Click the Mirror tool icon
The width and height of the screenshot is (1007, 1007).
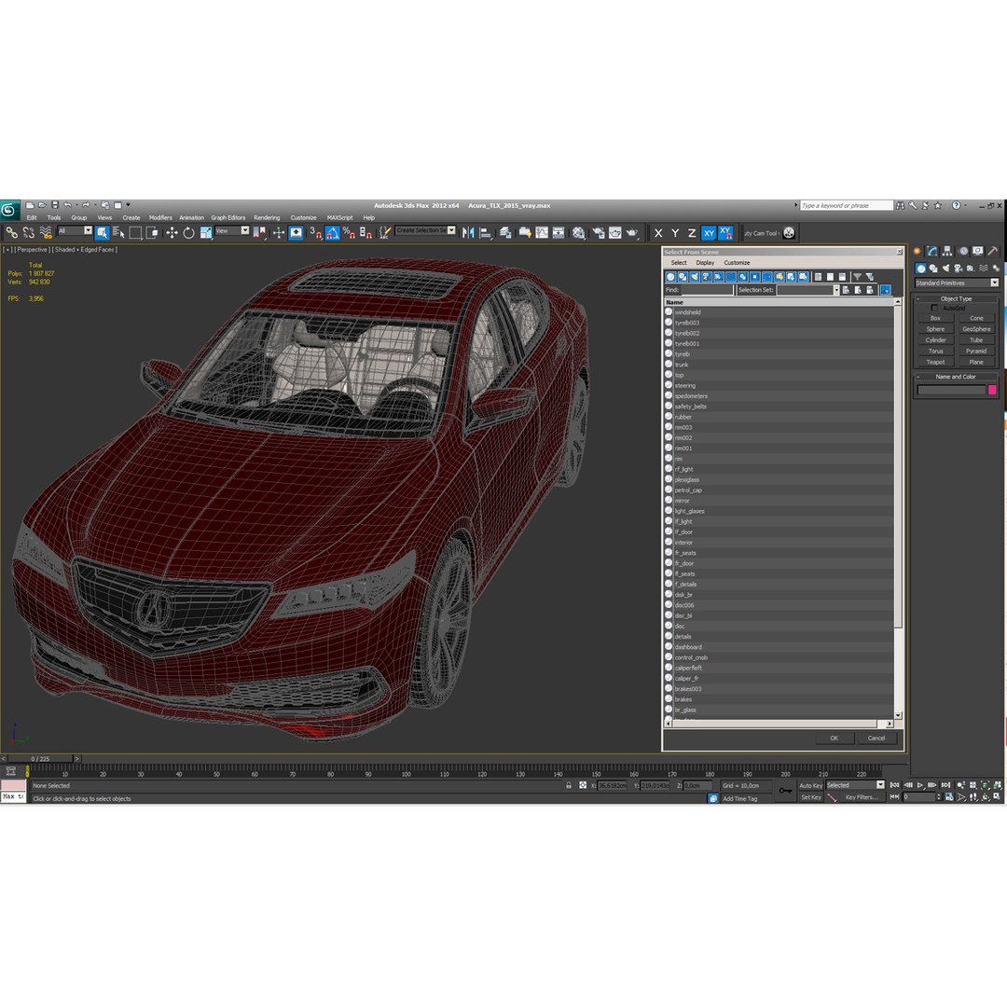(x=467, y=232)
